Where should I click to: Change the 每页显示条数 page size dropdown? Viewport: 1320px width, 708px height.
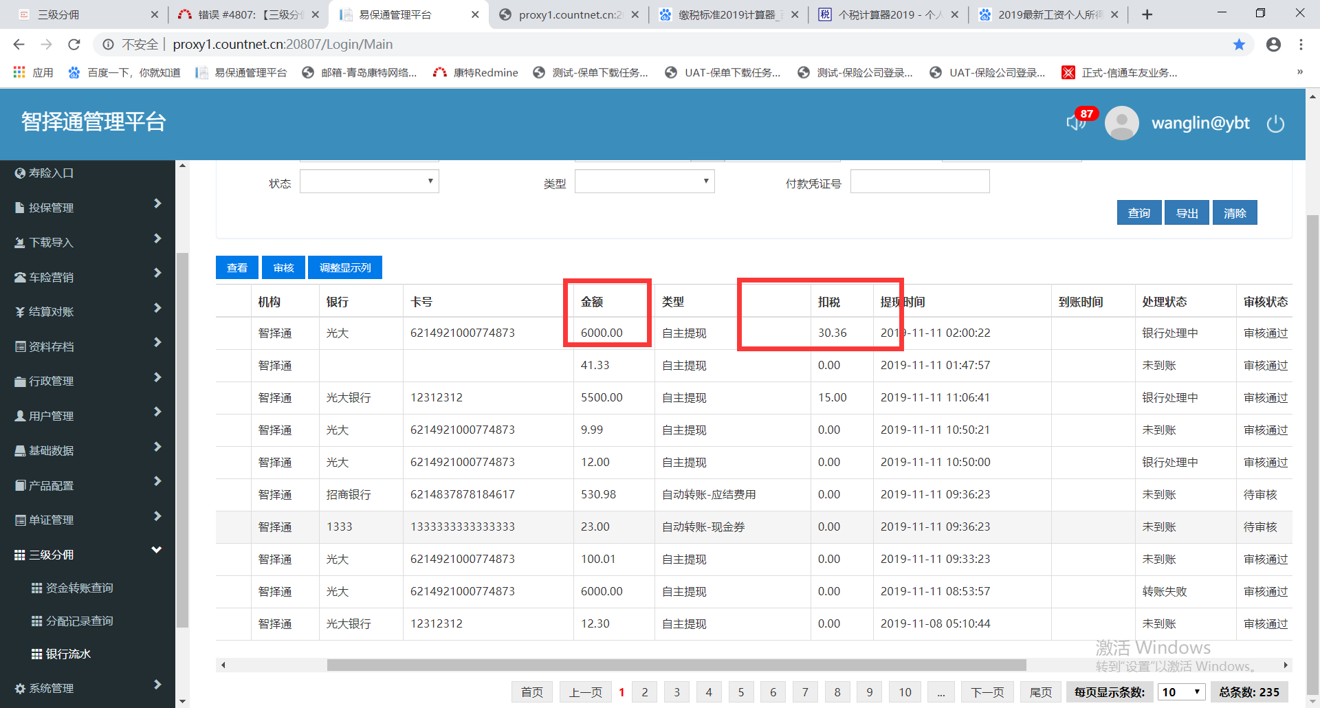coord(1181,692)
